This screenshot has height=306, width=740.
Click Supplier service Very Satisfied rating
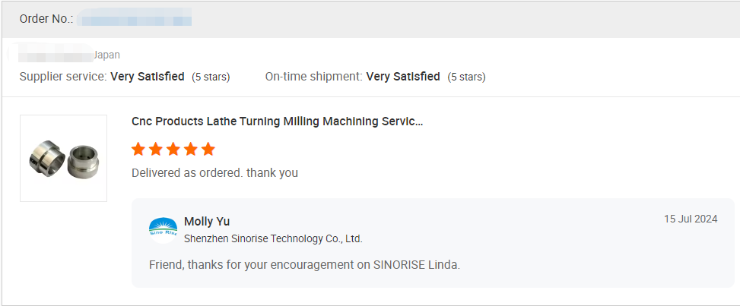(148, 77)
